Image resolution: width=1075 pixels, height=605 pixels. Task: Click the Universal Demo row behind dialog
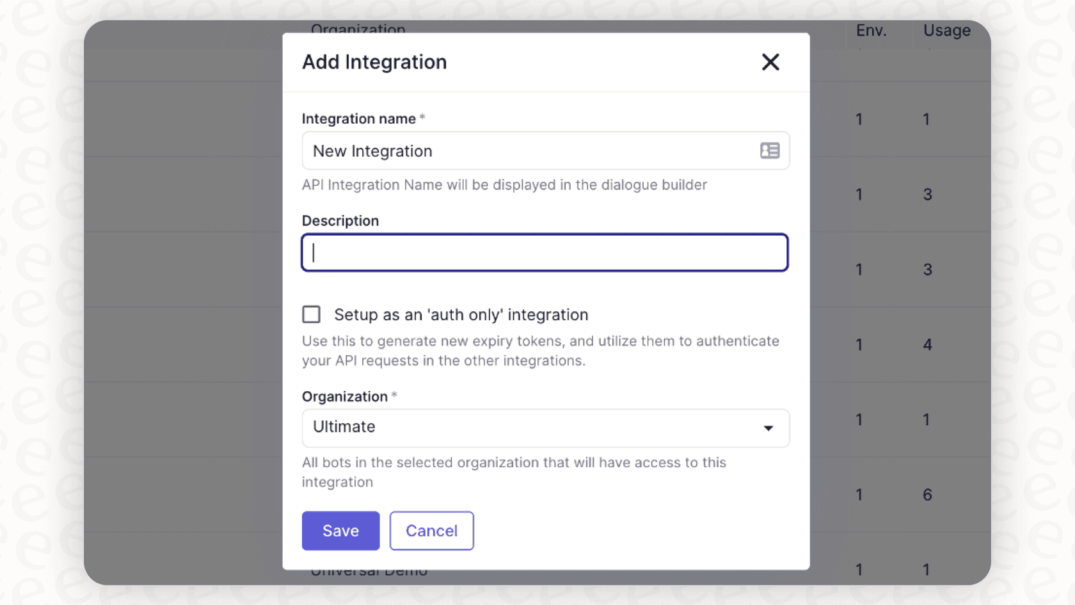tap(369, 572)
